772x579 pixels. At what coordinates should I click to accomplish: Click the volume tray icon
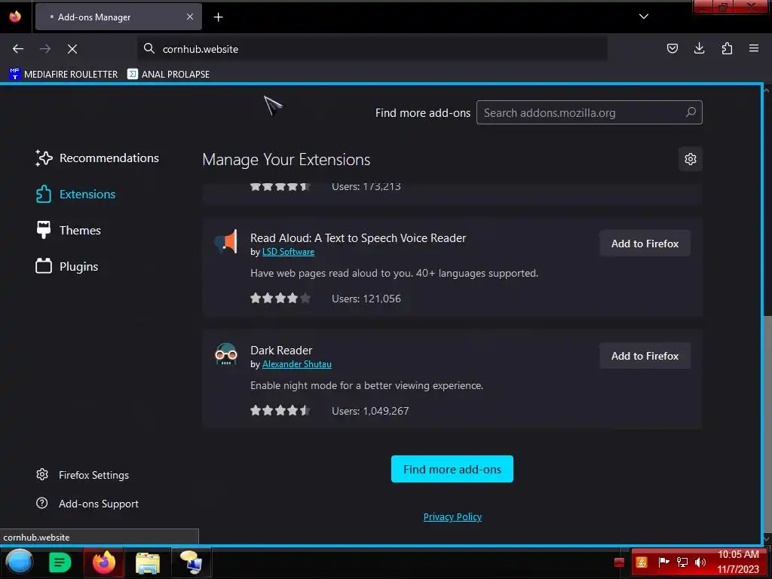click(700, 562)
